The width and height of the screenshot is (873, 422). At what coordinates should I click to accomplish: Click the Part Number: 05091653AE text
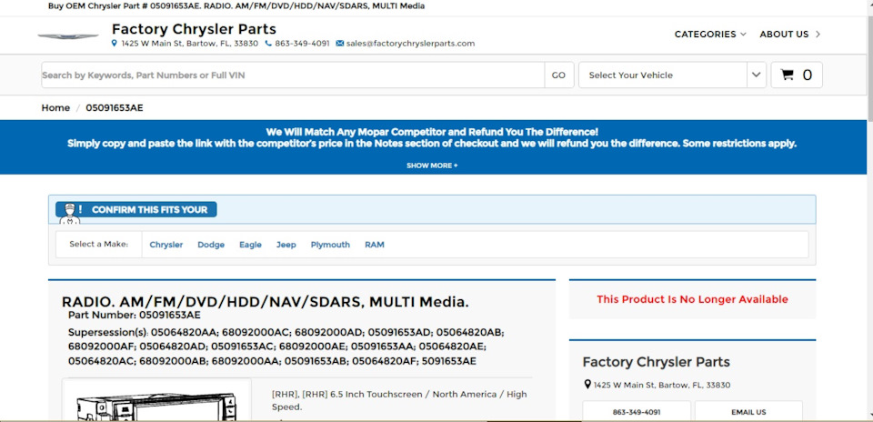pyautogui.click(x=135, y=315)
